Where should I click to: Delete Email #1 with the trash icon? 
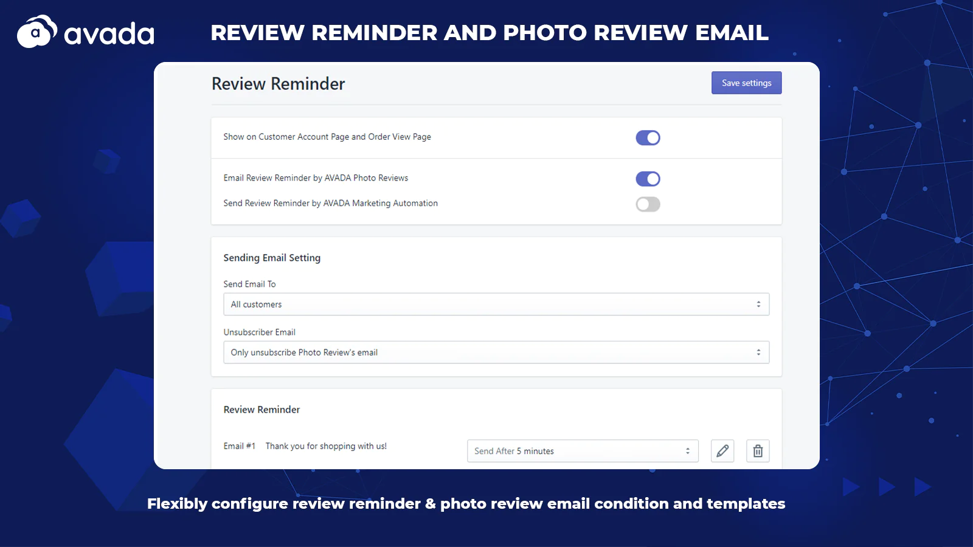(758, 451)
